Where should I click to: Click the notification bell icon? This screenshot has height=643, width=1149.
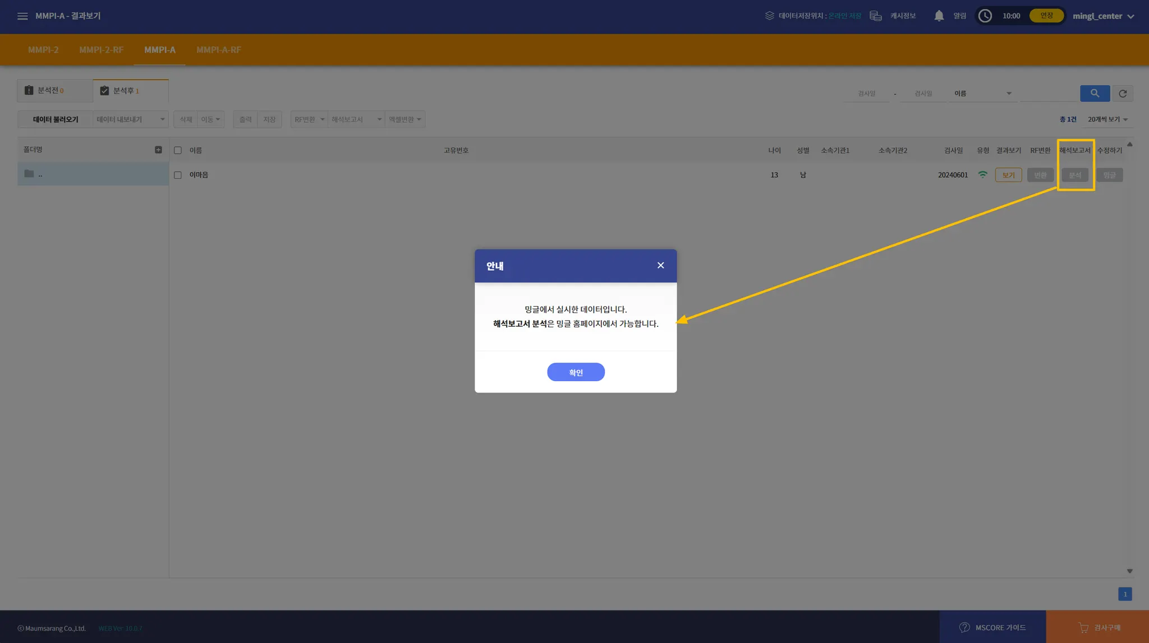coord(939,16)
